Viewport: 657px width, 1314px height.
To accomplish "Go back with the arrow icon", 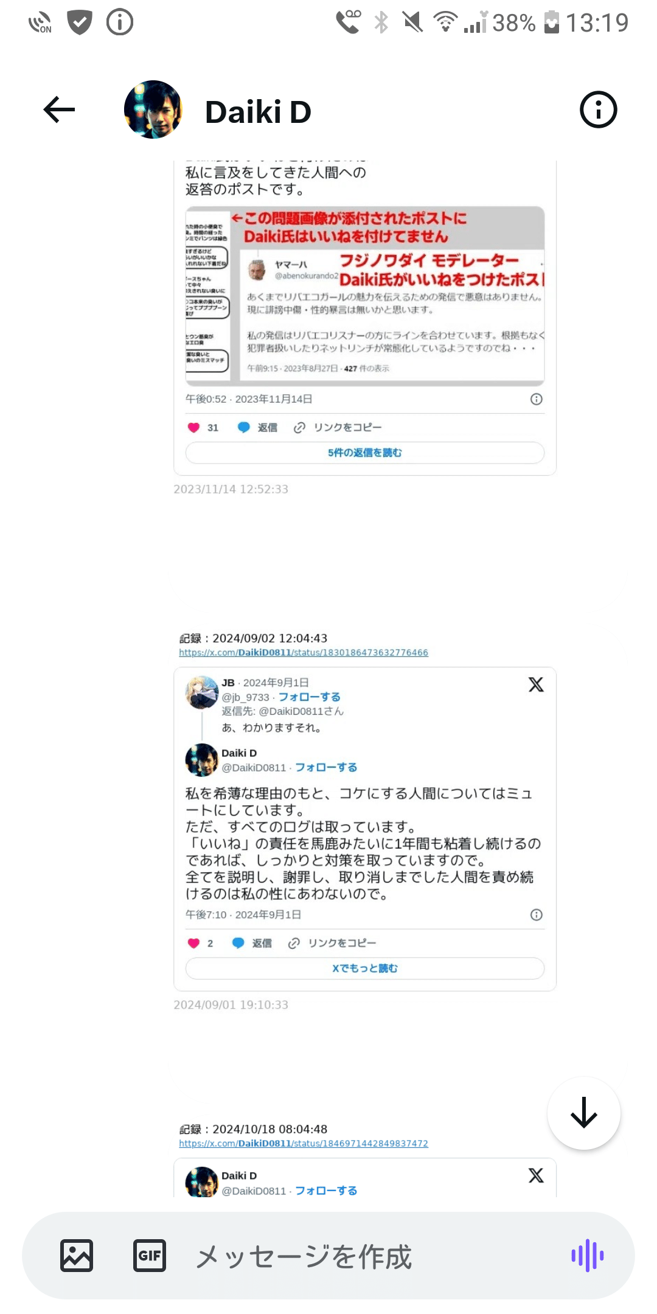I will [59, 110].
